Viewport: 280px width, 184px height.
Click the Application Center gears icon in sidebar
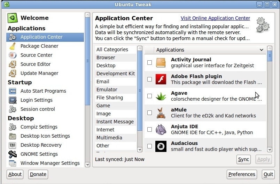tap(13, 37)
